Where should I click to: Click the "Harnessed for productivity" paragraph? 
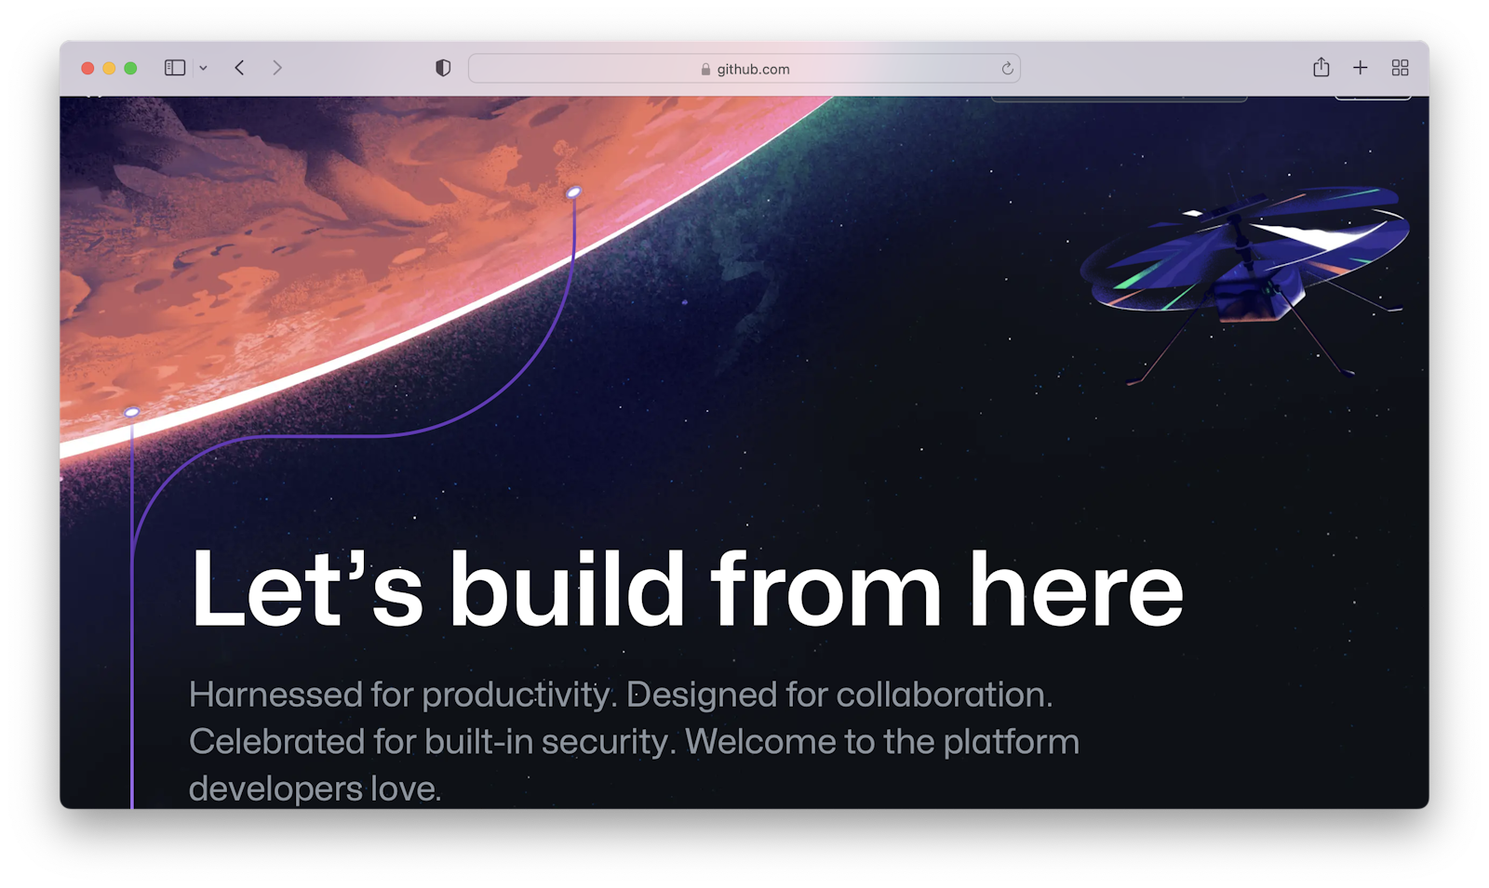pyautogui.click(x=634, y=741)
